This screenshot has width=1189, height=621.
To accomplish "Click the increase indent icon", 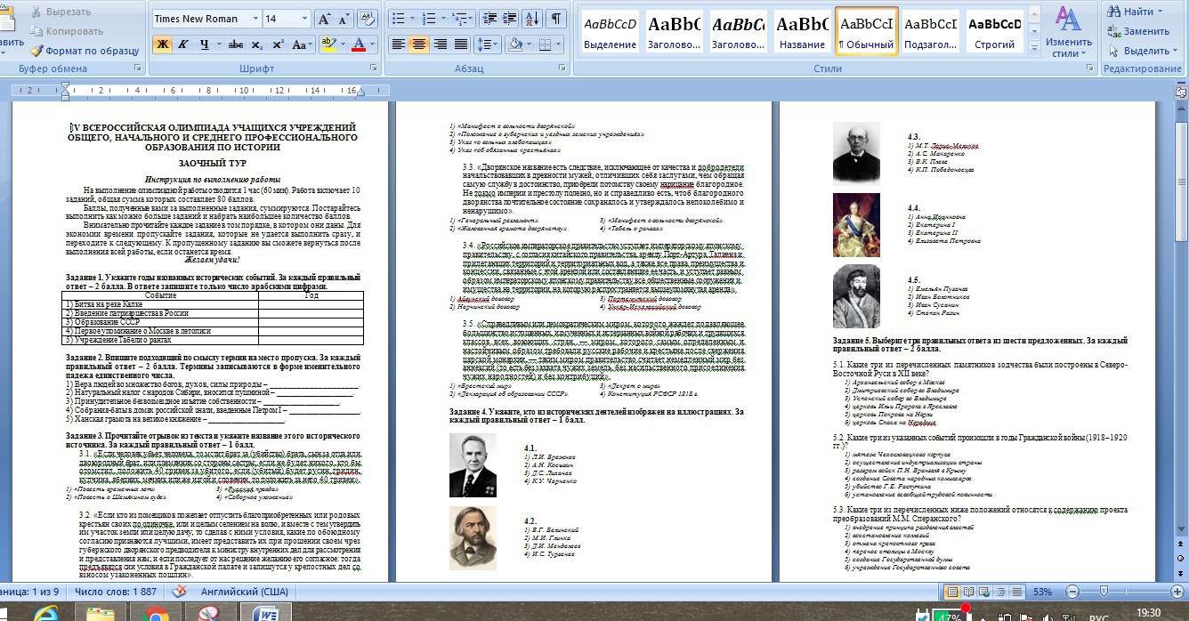I will tap(506, 19).
